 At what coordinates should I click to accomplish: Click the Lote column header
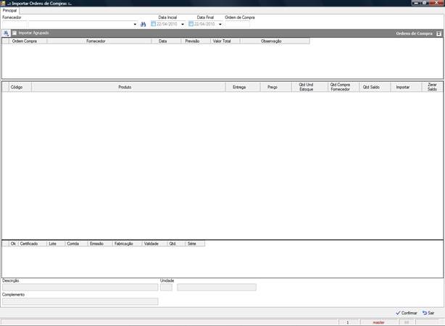[56, 243]
